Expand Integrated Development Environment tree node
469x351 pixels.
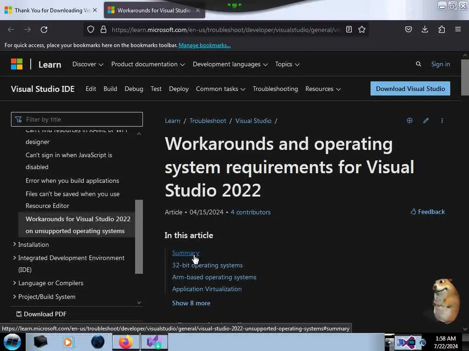(x=14, y=258)
